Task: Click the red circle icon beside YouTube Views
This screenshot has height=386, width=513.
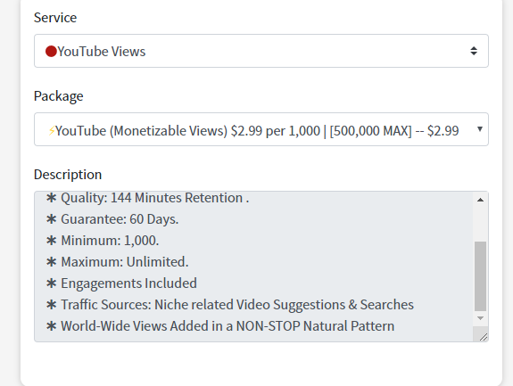Action: [51, 52]
